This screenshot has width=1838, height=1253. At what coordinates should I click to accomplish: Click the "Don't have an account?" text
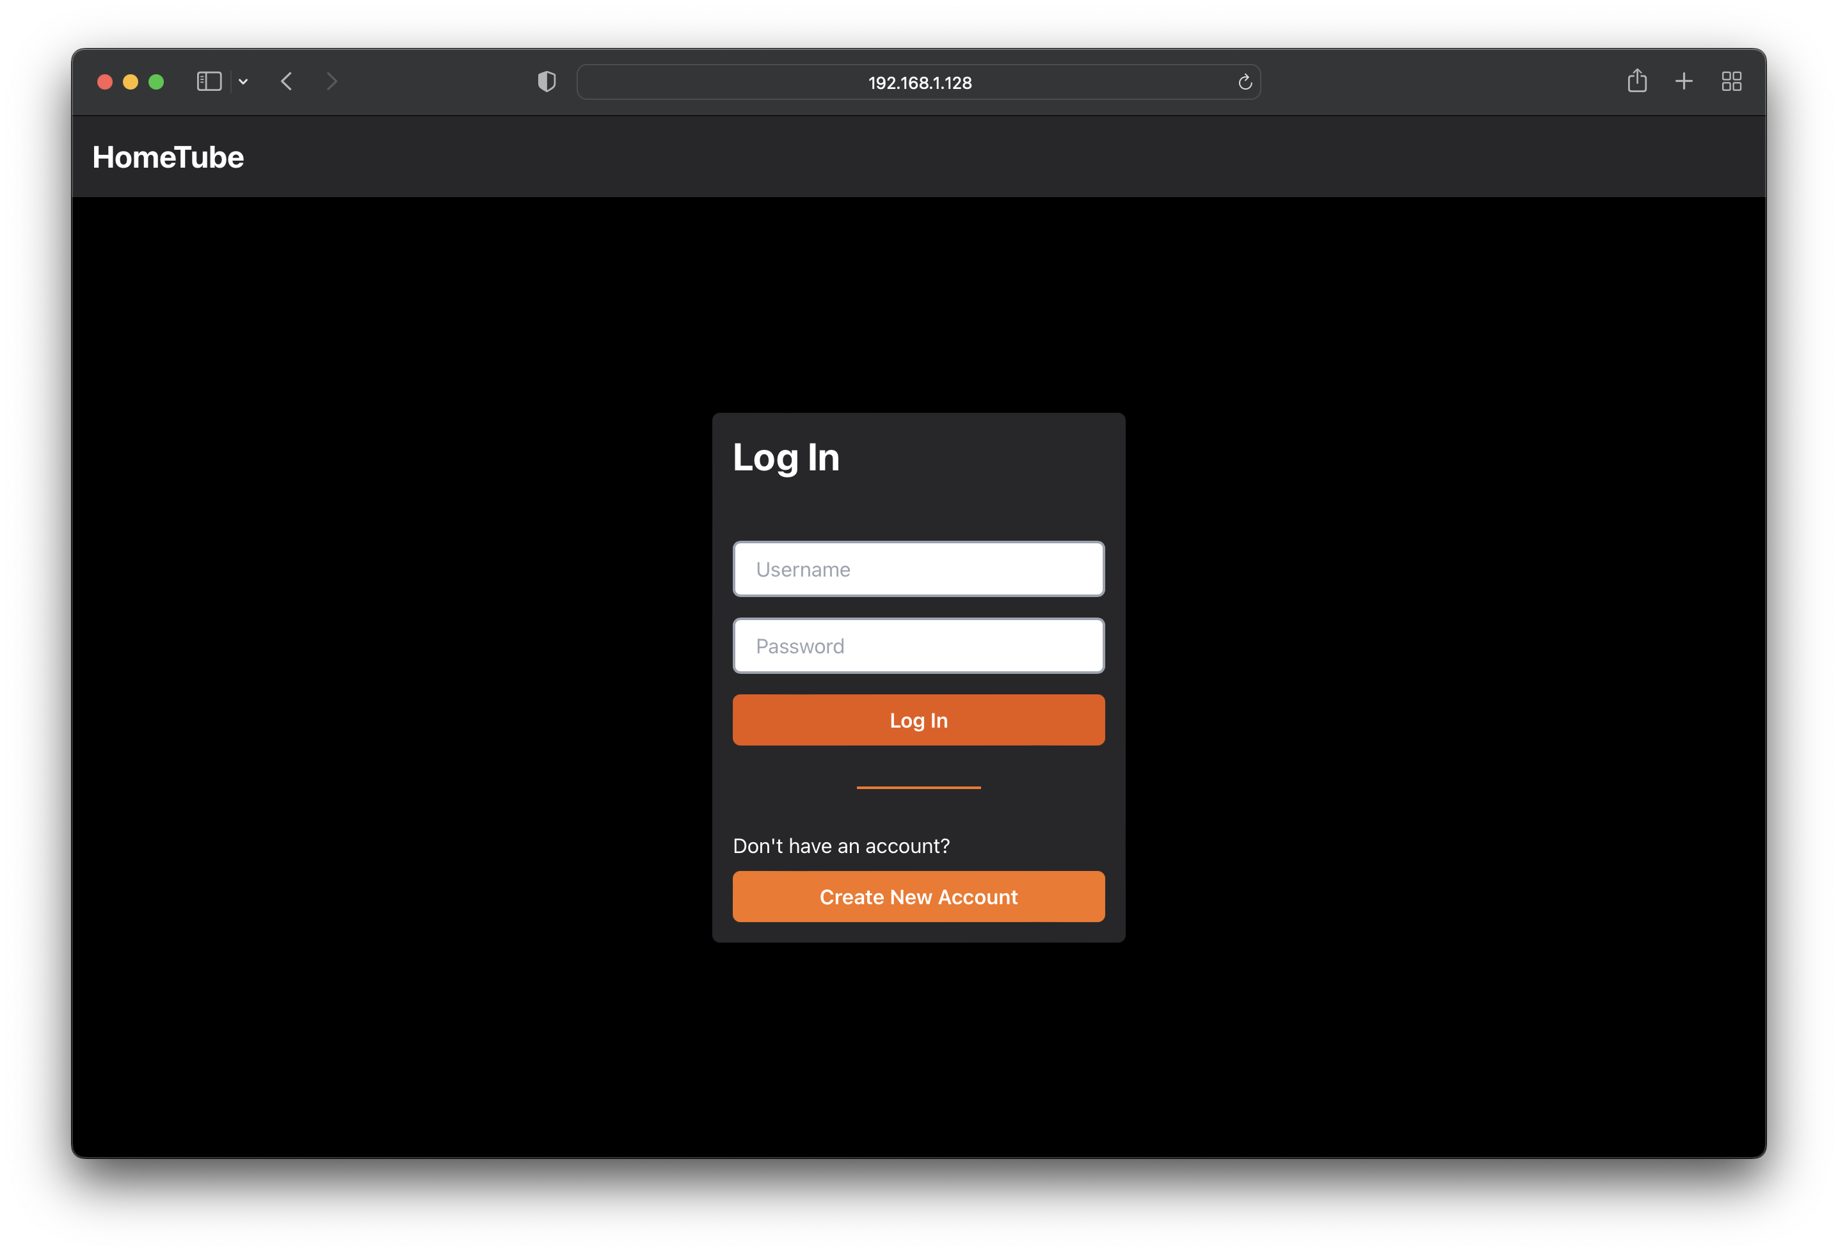[841, 845]
